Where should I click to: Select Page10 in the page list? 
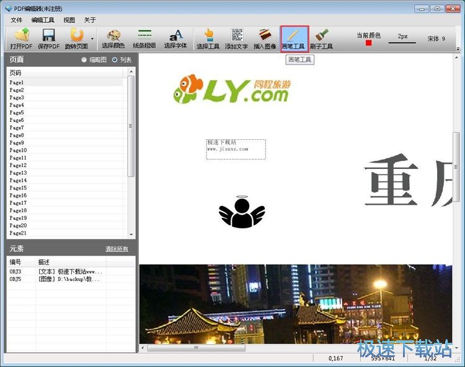tap(65, 150)
